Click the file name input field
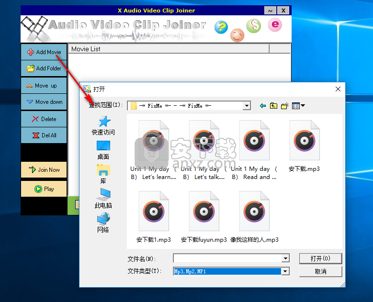 [227, 258]
